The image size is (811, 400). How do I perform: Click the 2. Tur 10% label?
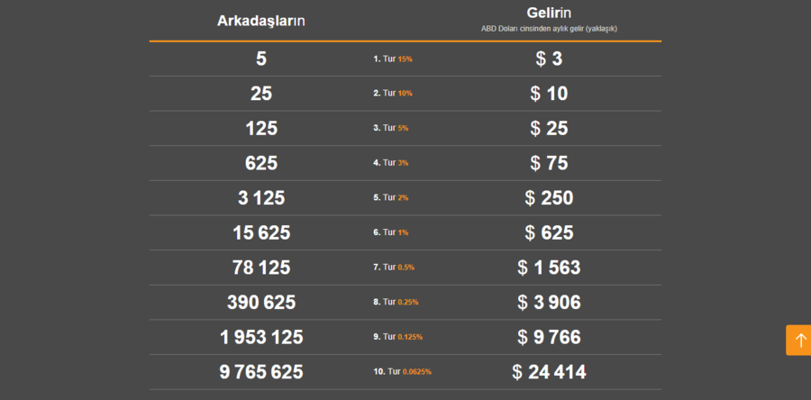point(393,94)
